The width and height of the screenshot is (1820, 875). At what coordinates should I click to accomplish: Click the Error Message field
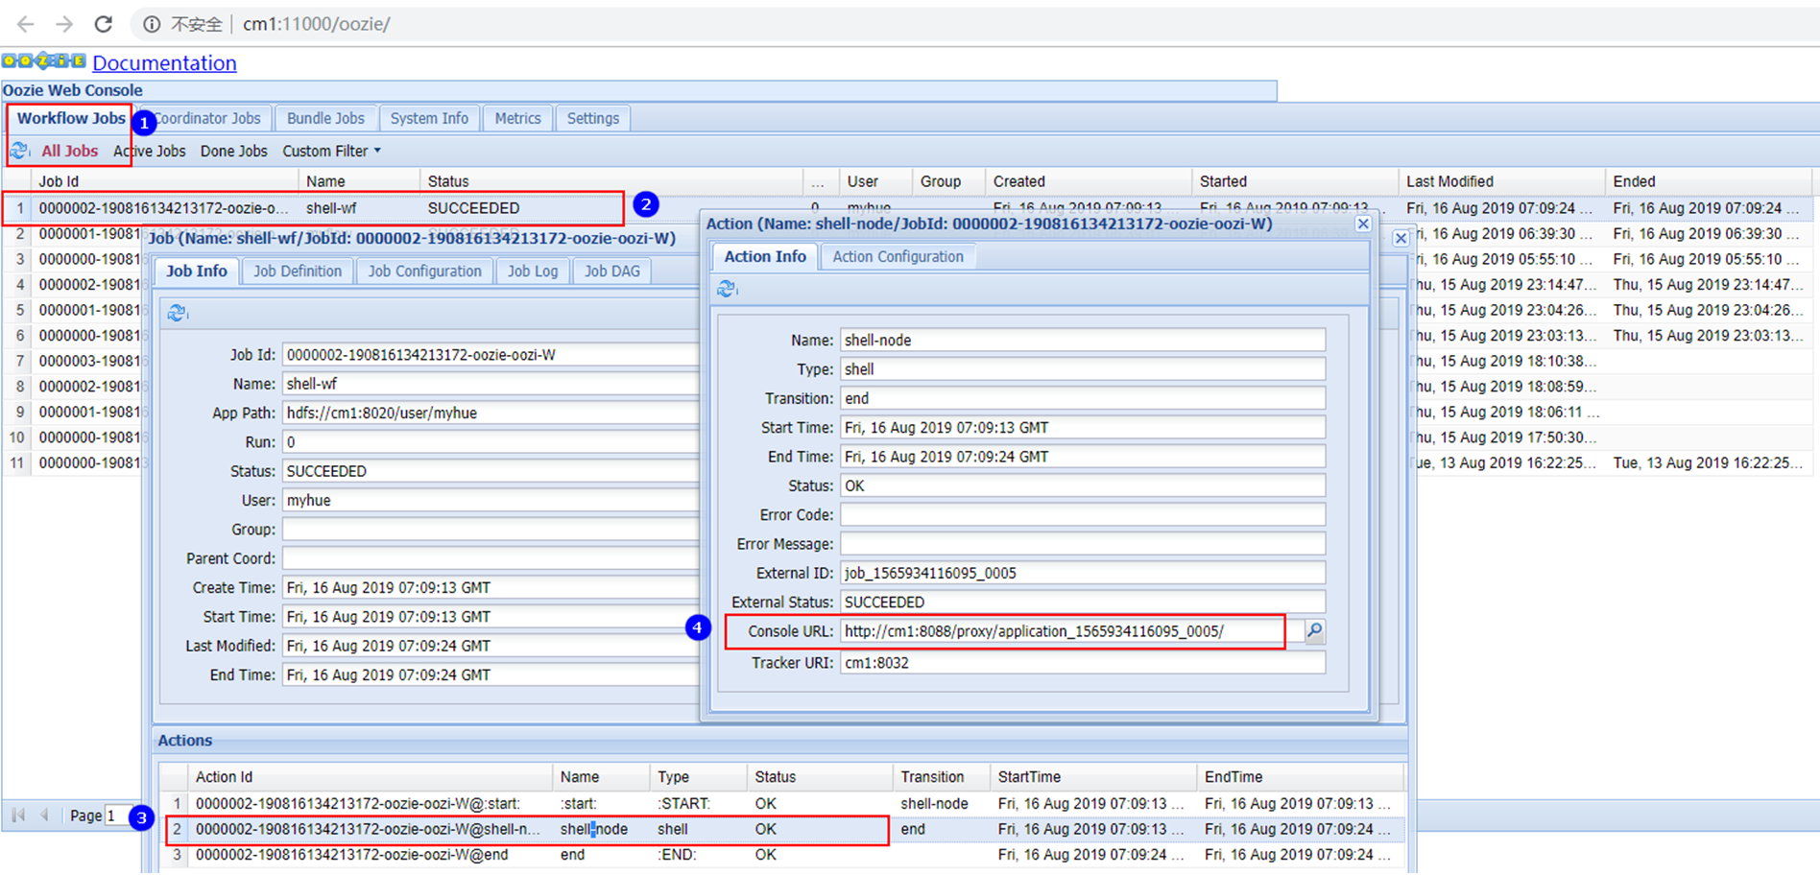pyautogui.click(x=1083, y=544)
